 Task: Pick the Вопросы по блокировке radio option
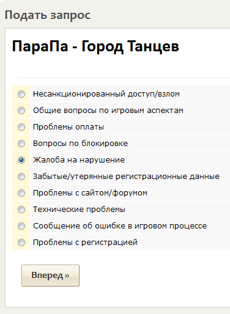[x=21, y=144]
